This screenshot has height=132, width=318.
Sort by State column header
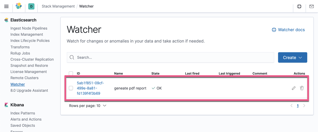155,73
